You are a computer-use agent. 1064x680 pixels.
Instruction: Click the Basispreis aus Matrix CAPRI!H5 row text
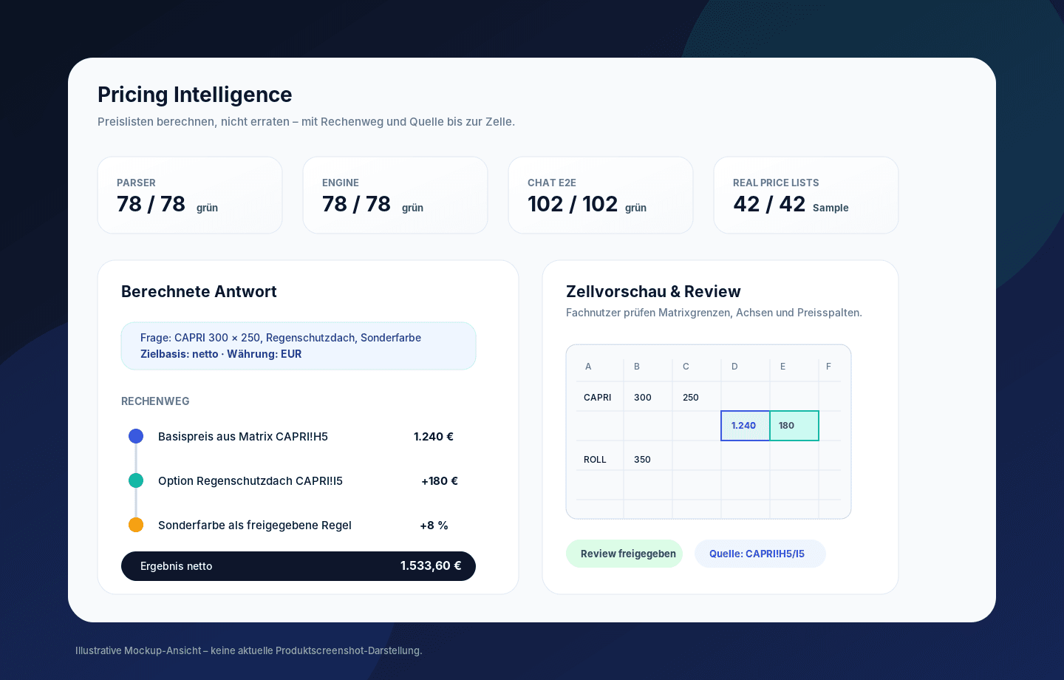coord(243,437)
